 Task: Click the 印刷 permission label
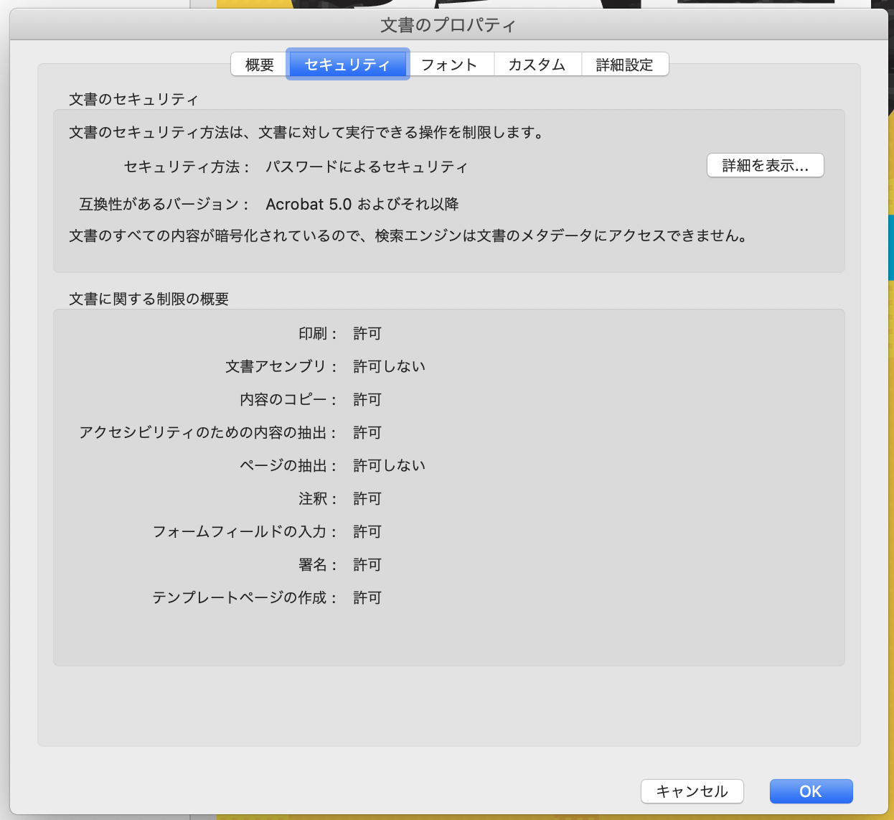point(318,333)
